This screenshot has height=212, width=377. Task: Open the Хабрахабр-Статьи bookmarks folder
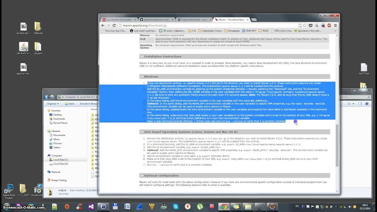[210, 31]
